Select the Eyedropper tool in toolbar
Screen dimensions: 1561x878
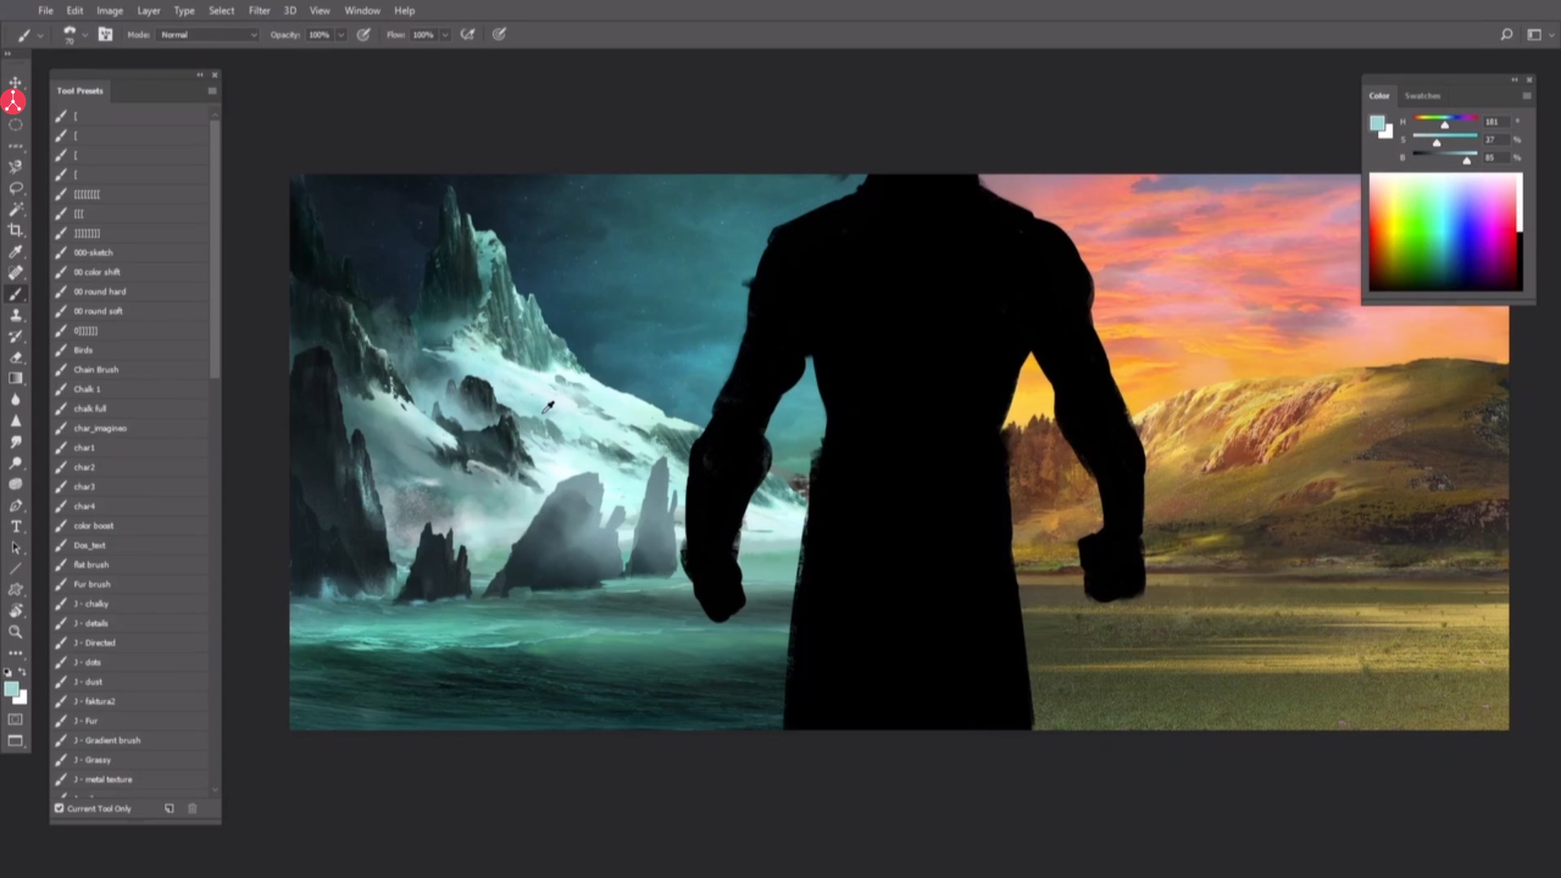coord(15,251)
